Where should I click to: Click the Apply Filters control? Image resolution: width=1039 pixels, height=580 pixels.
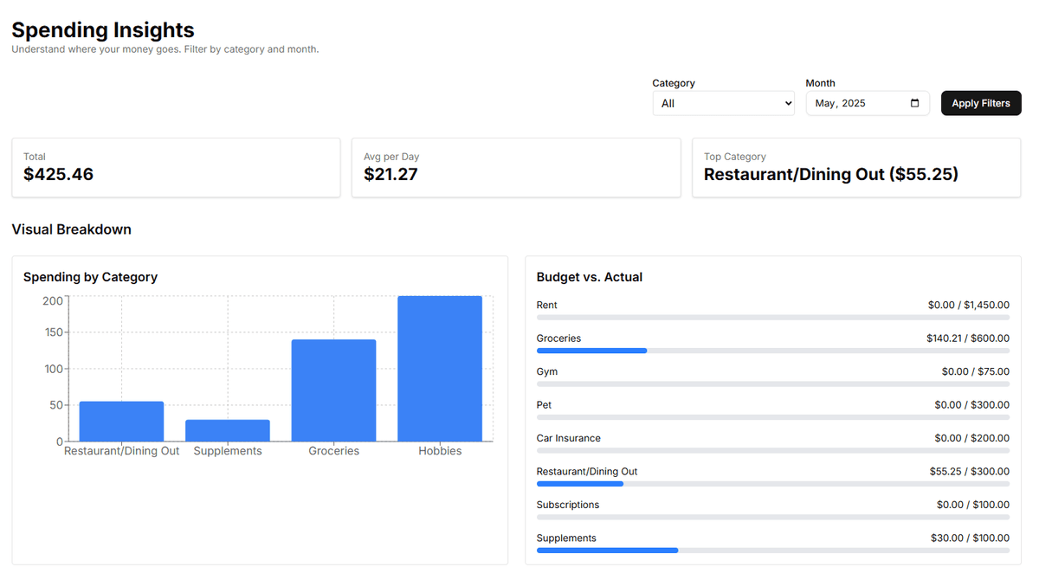(981, 103)
